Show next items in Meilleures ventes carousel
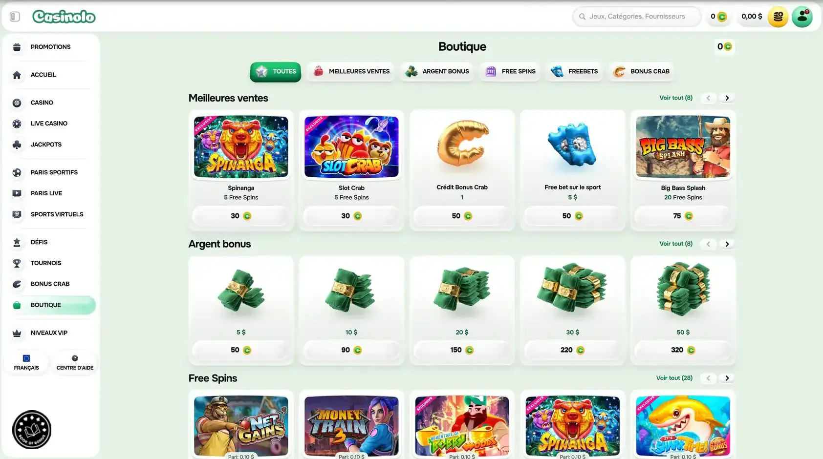This screenshot has width=823, height=459. (727, 98)
